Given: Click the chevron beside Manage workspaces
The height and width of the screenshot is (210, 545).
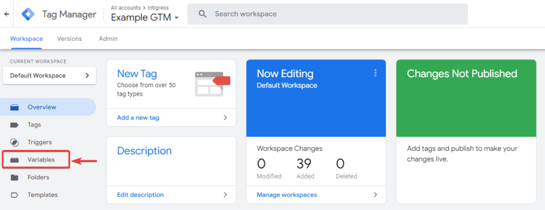Looking at the screenshot, I should [375, 195].
